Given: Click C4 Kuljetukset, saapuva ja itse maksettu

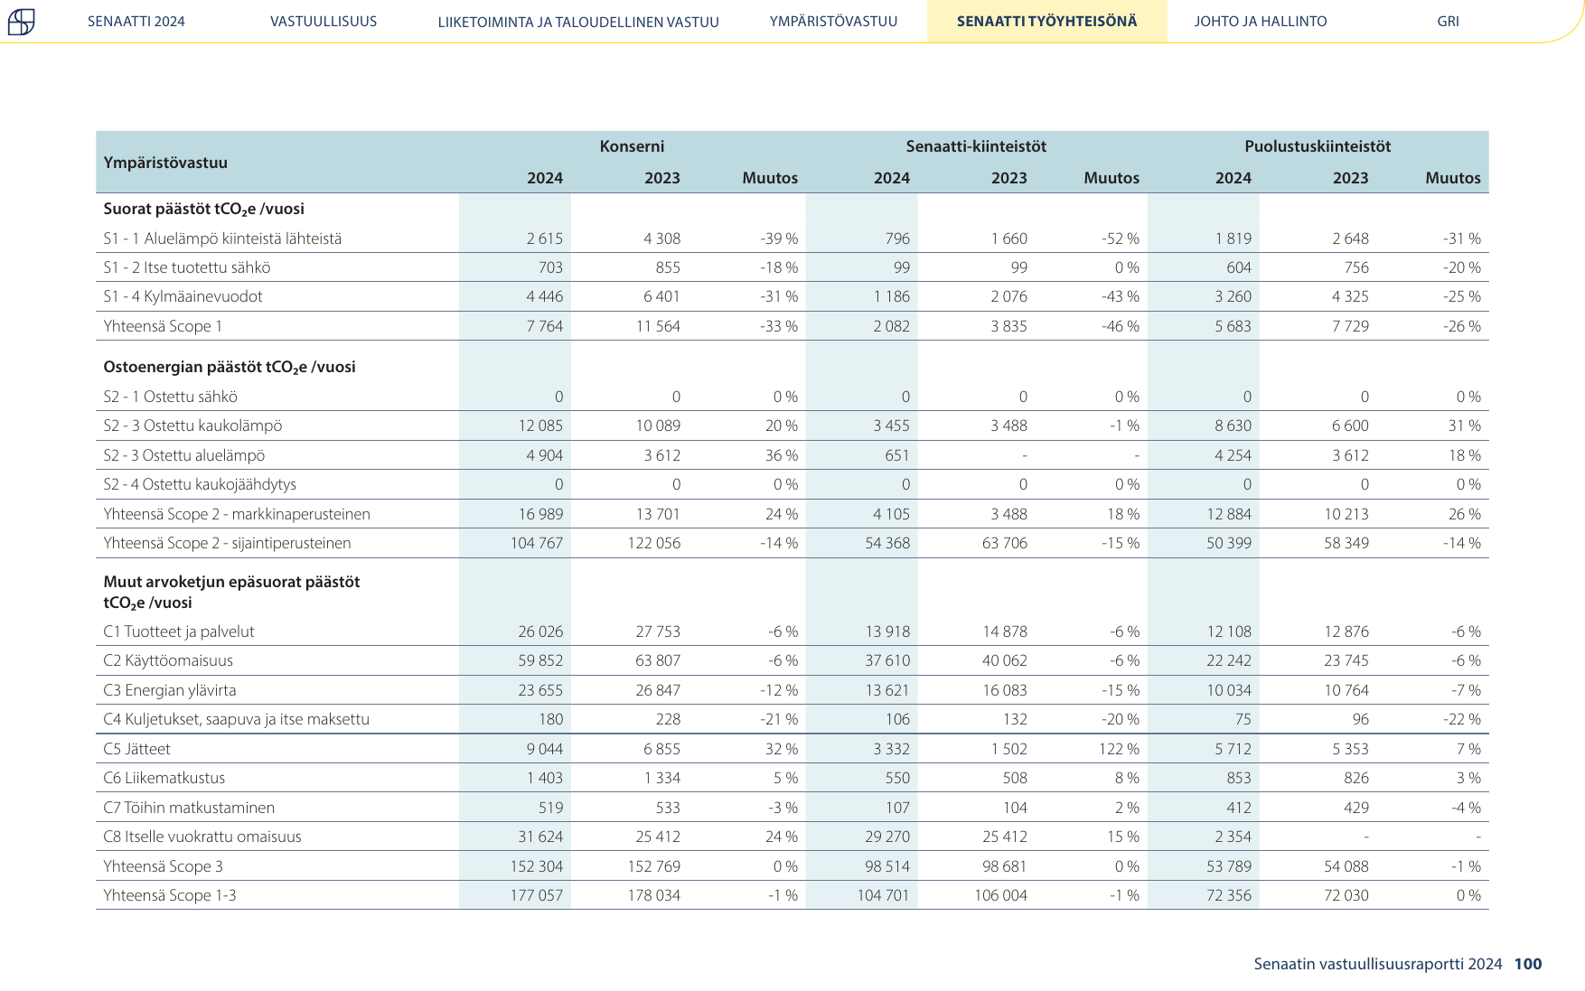Looking at the screenshot, I should (x=237, y=719).
